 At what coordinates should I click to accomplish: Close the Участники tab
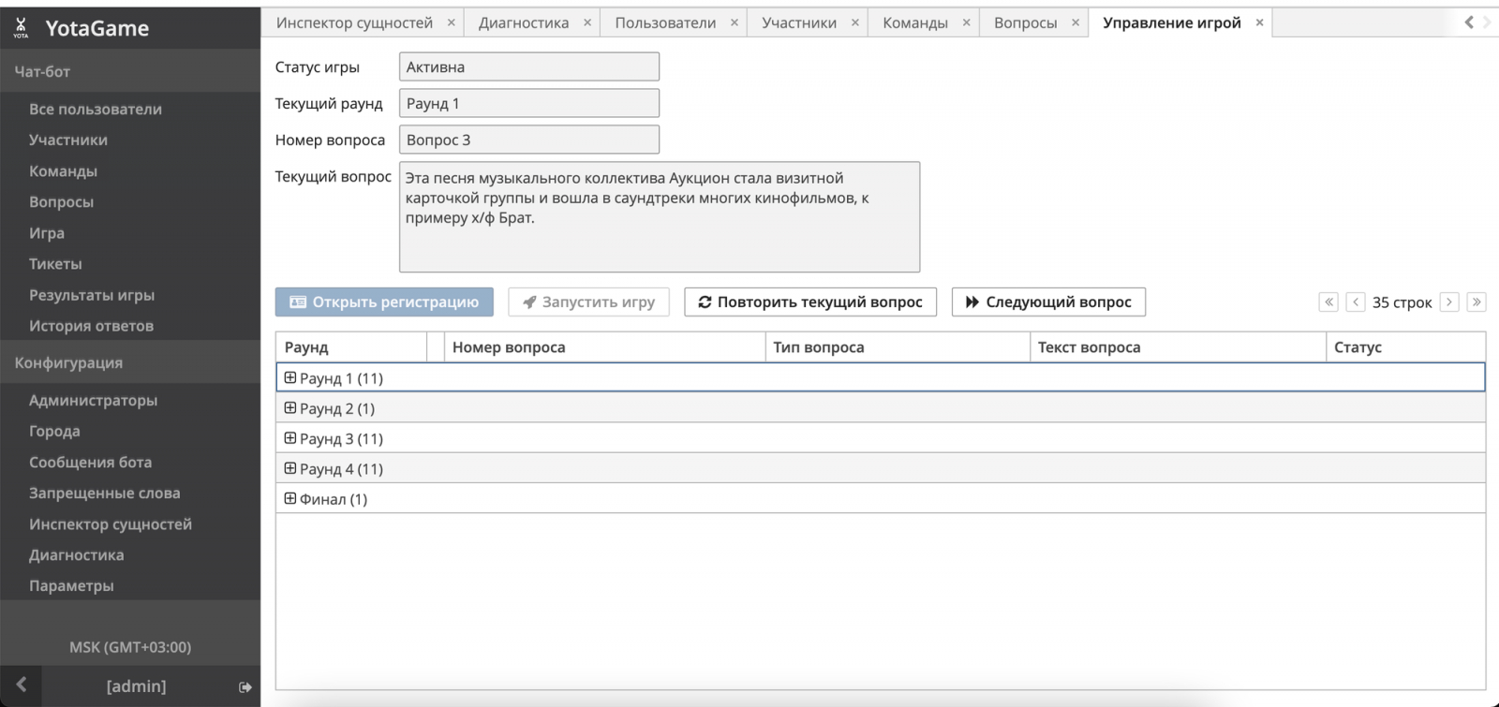pyautogui.click(x=855, y=22)
